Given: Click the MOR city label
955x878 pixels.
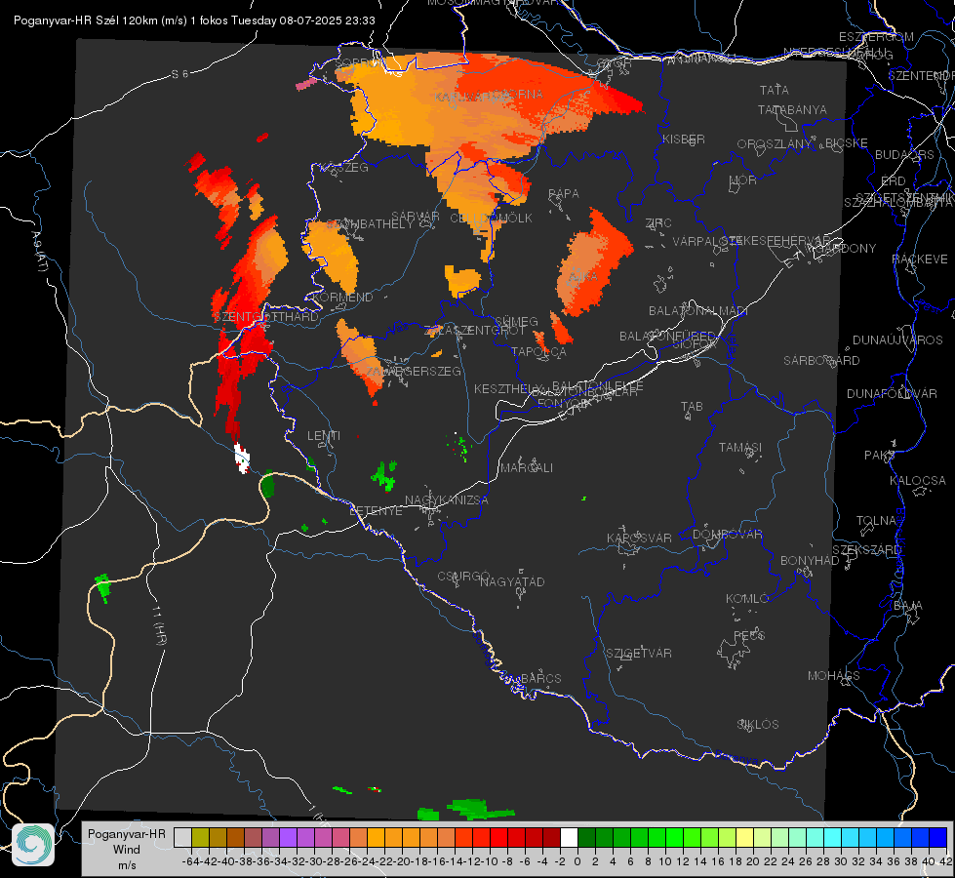Looking at the screenshot, I should (743, 180).
